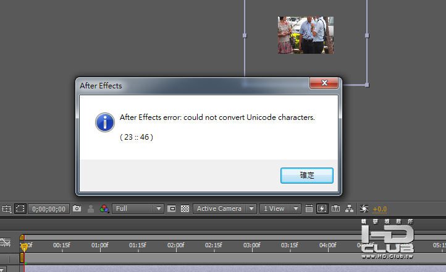Viewport: 446px width, 272px height.
Task: Toggle the Fast Previews lightning icon
Action: [322, 208]
